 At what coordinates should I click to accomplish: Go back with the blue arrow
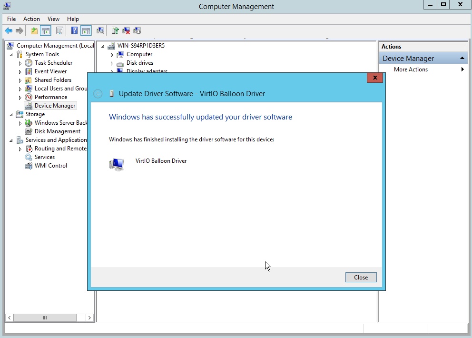click(9, 30)
